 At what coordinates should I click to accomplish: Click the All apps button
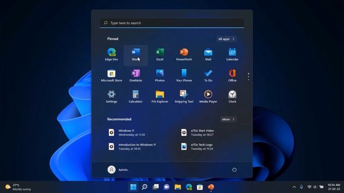pyautogui.click(x=226, y=39)
